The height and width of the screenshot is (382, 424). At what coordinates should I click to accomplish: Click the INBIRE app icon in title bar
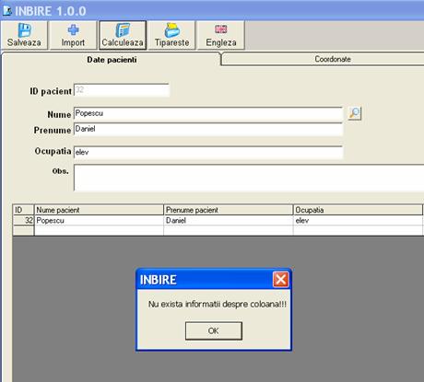point(7,11)
